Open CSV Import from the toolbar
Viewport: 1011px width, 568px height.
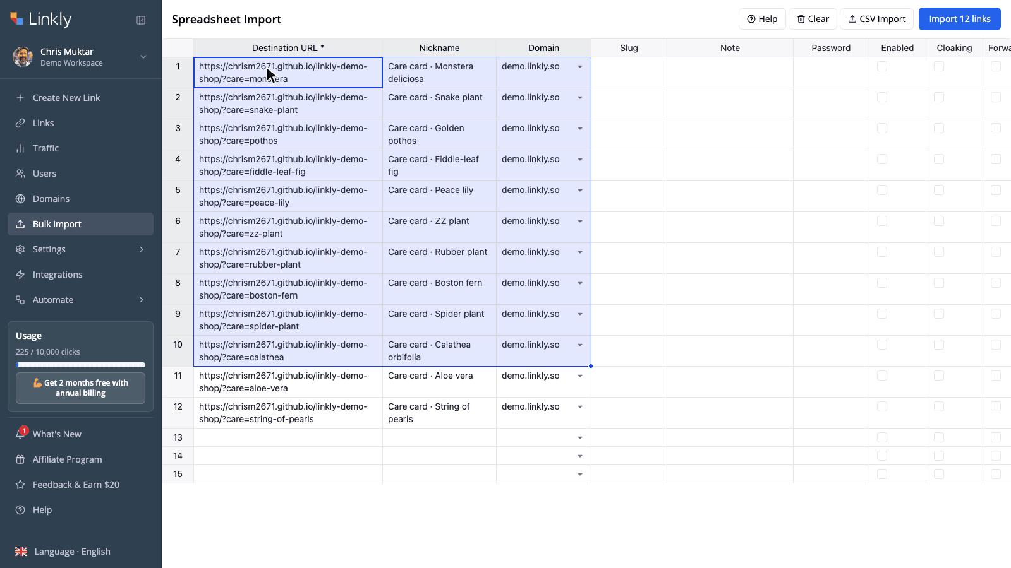876,19
